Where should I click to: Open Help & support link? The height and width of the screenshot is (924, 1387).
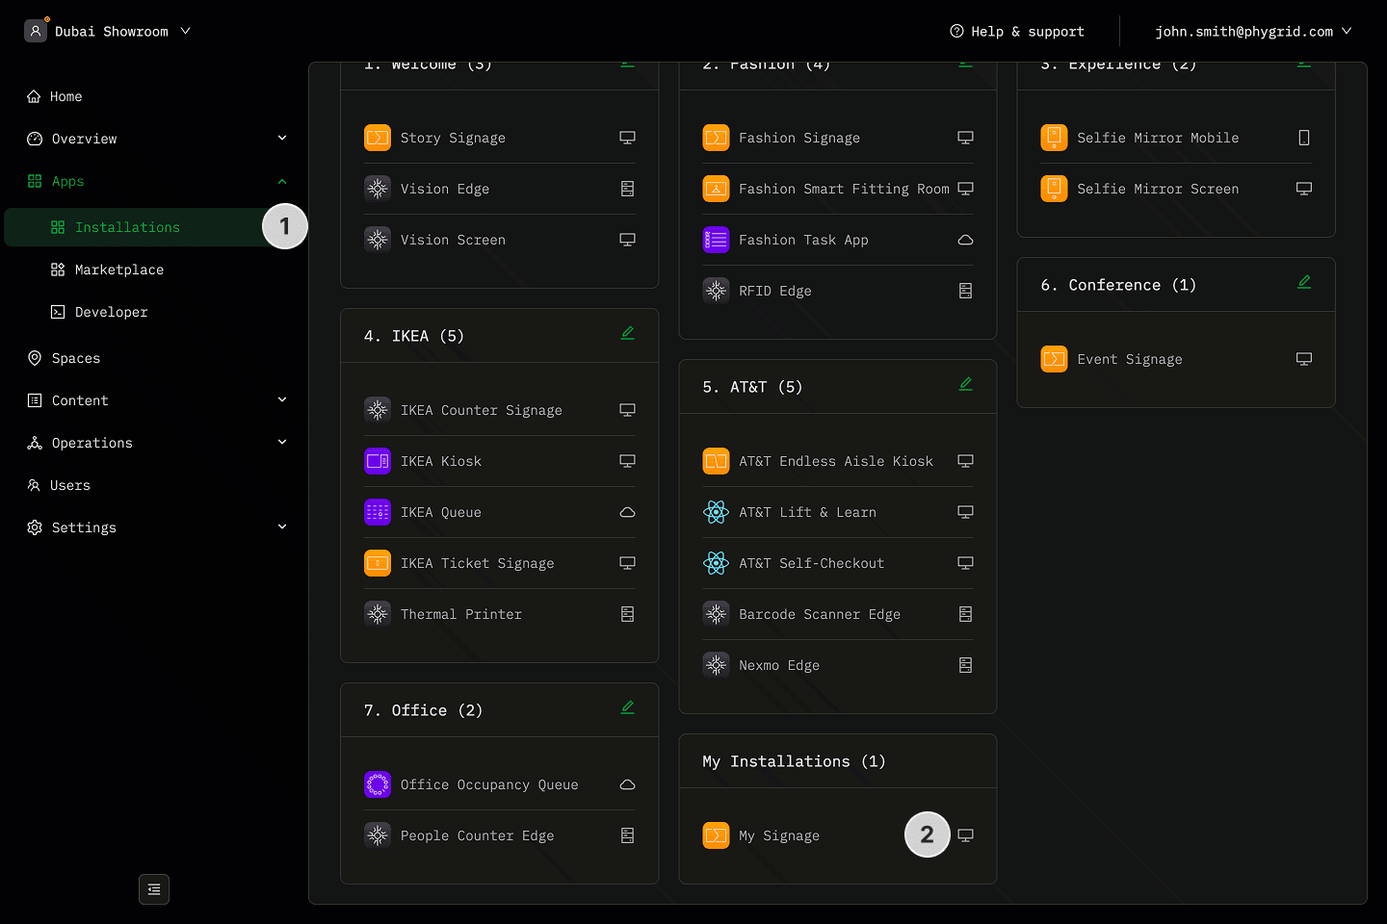pyautogui.click(x=1017, y=32)
